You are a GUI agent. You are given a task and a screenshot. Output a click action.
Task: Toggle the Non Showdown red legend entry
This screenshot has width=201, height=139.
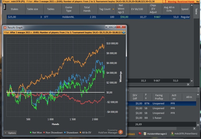click(x=53, y=132)
